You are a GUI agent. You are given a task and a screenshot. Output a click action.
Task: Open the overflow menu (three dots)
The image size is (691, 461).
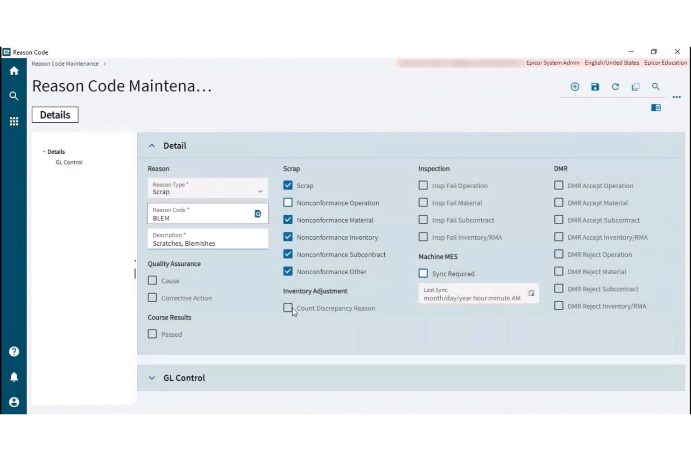coord(677,97)
